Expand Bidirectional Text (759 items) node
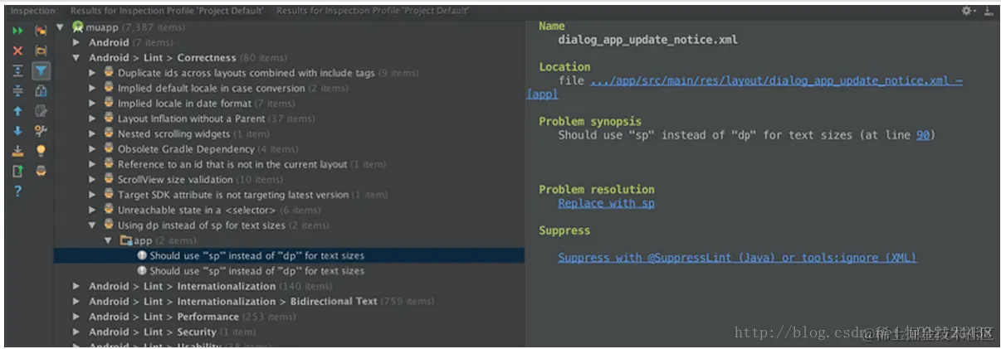1001x349 pixels. (x=76, y=301)
